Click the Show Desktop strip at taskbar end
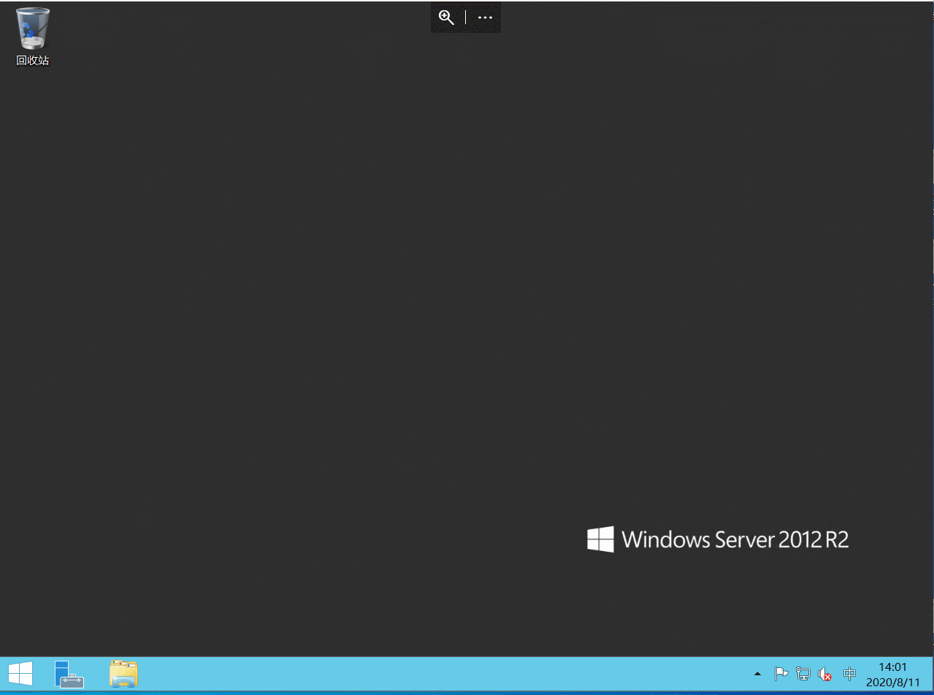 [x=930, y=674]
